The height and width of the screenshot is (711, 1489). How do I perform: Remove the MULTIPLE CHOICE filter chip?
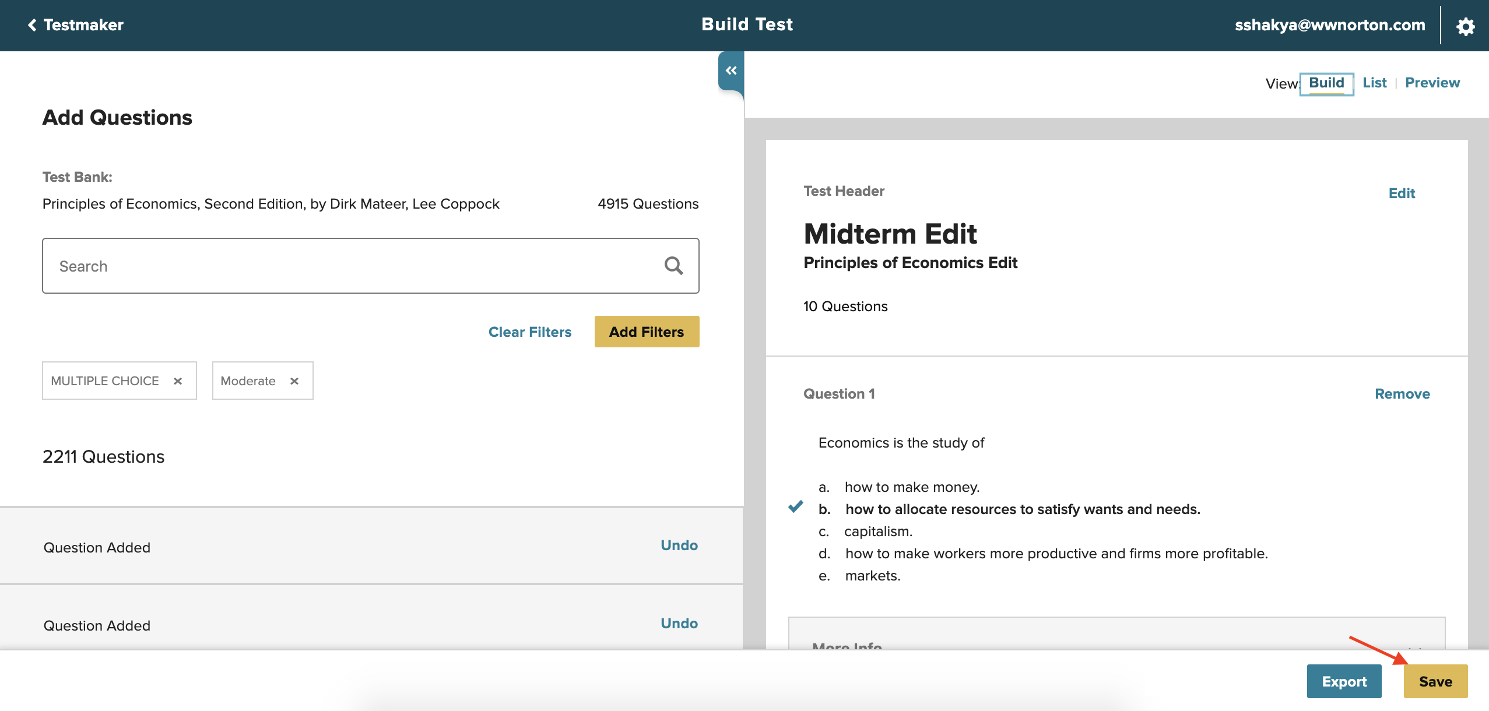point(178,381)
